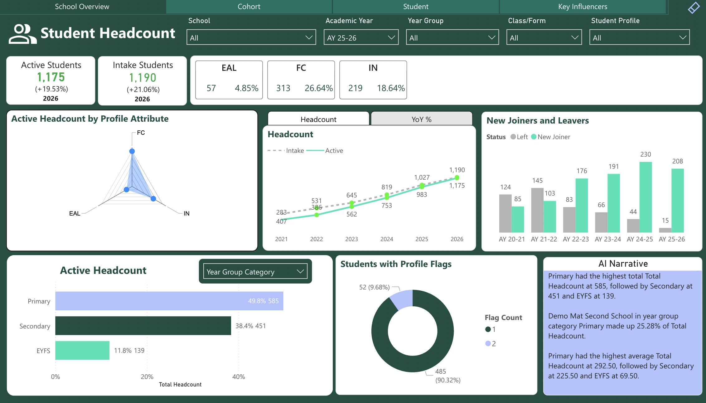The height and width of the screenshot is (403, 706).
Task: Open the Key Influencers tab
Action: click(x=583, y=7)
